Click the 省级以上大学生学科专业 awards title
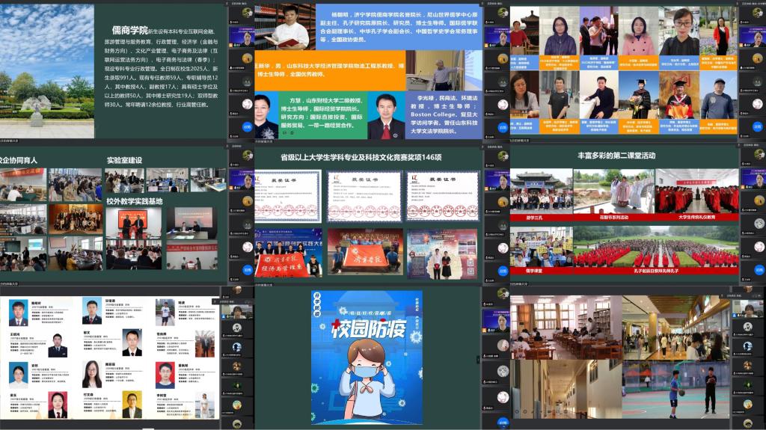This screenshot has height=430, width=766. pos(361,158)
